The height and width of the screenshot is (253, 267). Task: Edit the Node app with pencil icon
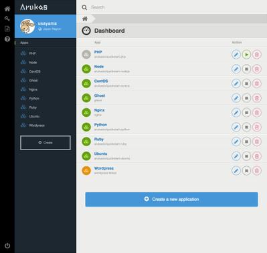tap(236, 69)
